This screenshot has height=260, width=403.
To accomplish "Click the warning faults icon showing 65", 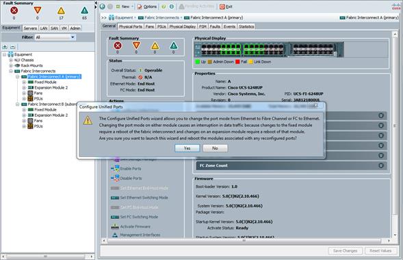I will click(84, 10).
